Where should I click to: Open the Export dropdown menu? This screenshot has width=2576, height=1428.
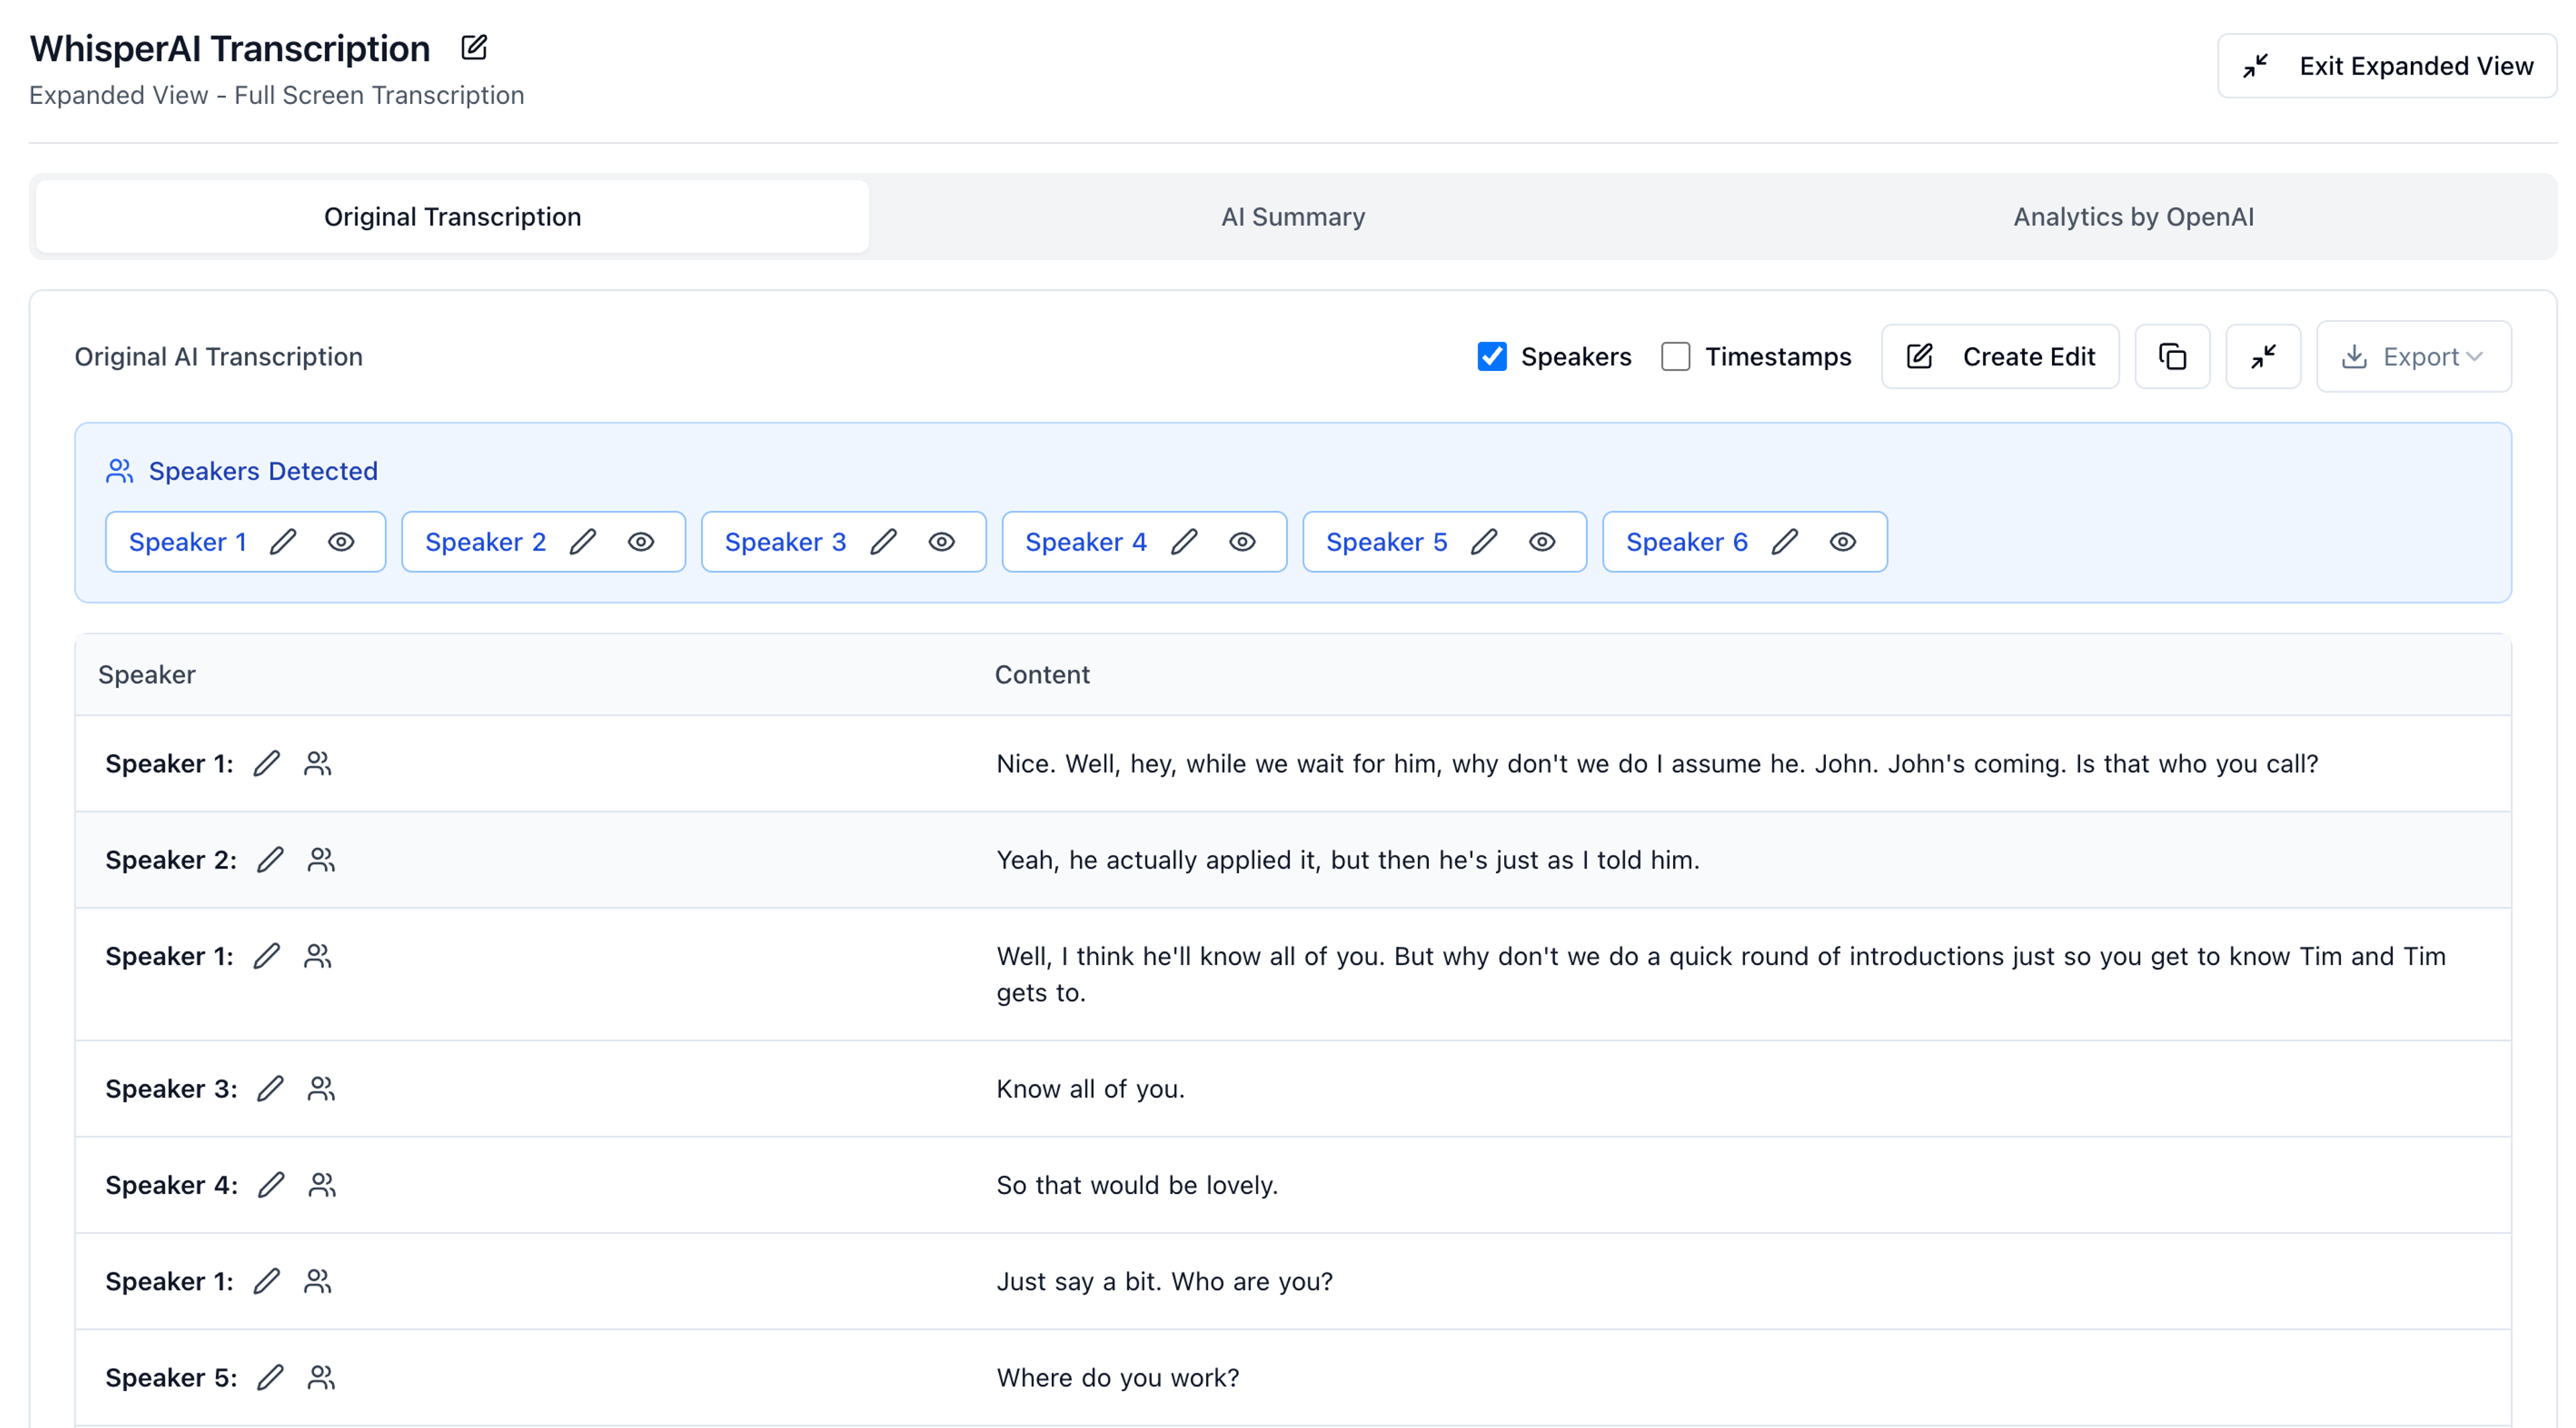click(2413, 357)
